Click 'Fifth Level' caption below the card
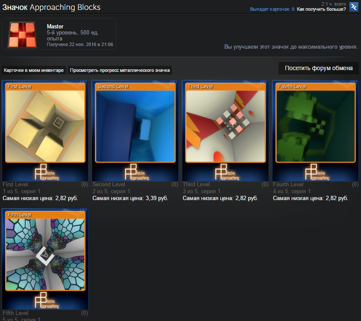Screen dimensions: 361x321 click(x=15, y=313)
